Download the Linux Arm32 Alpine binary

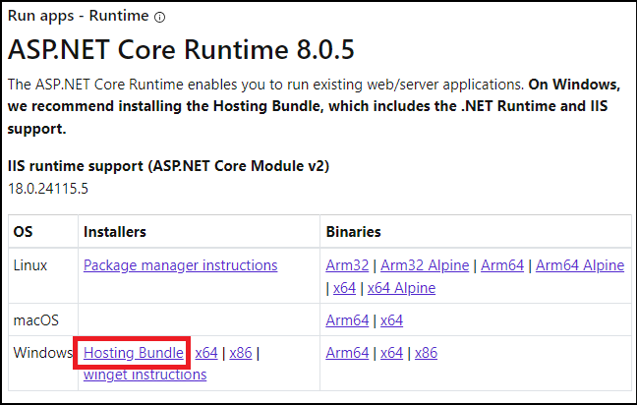coord(426,265)
